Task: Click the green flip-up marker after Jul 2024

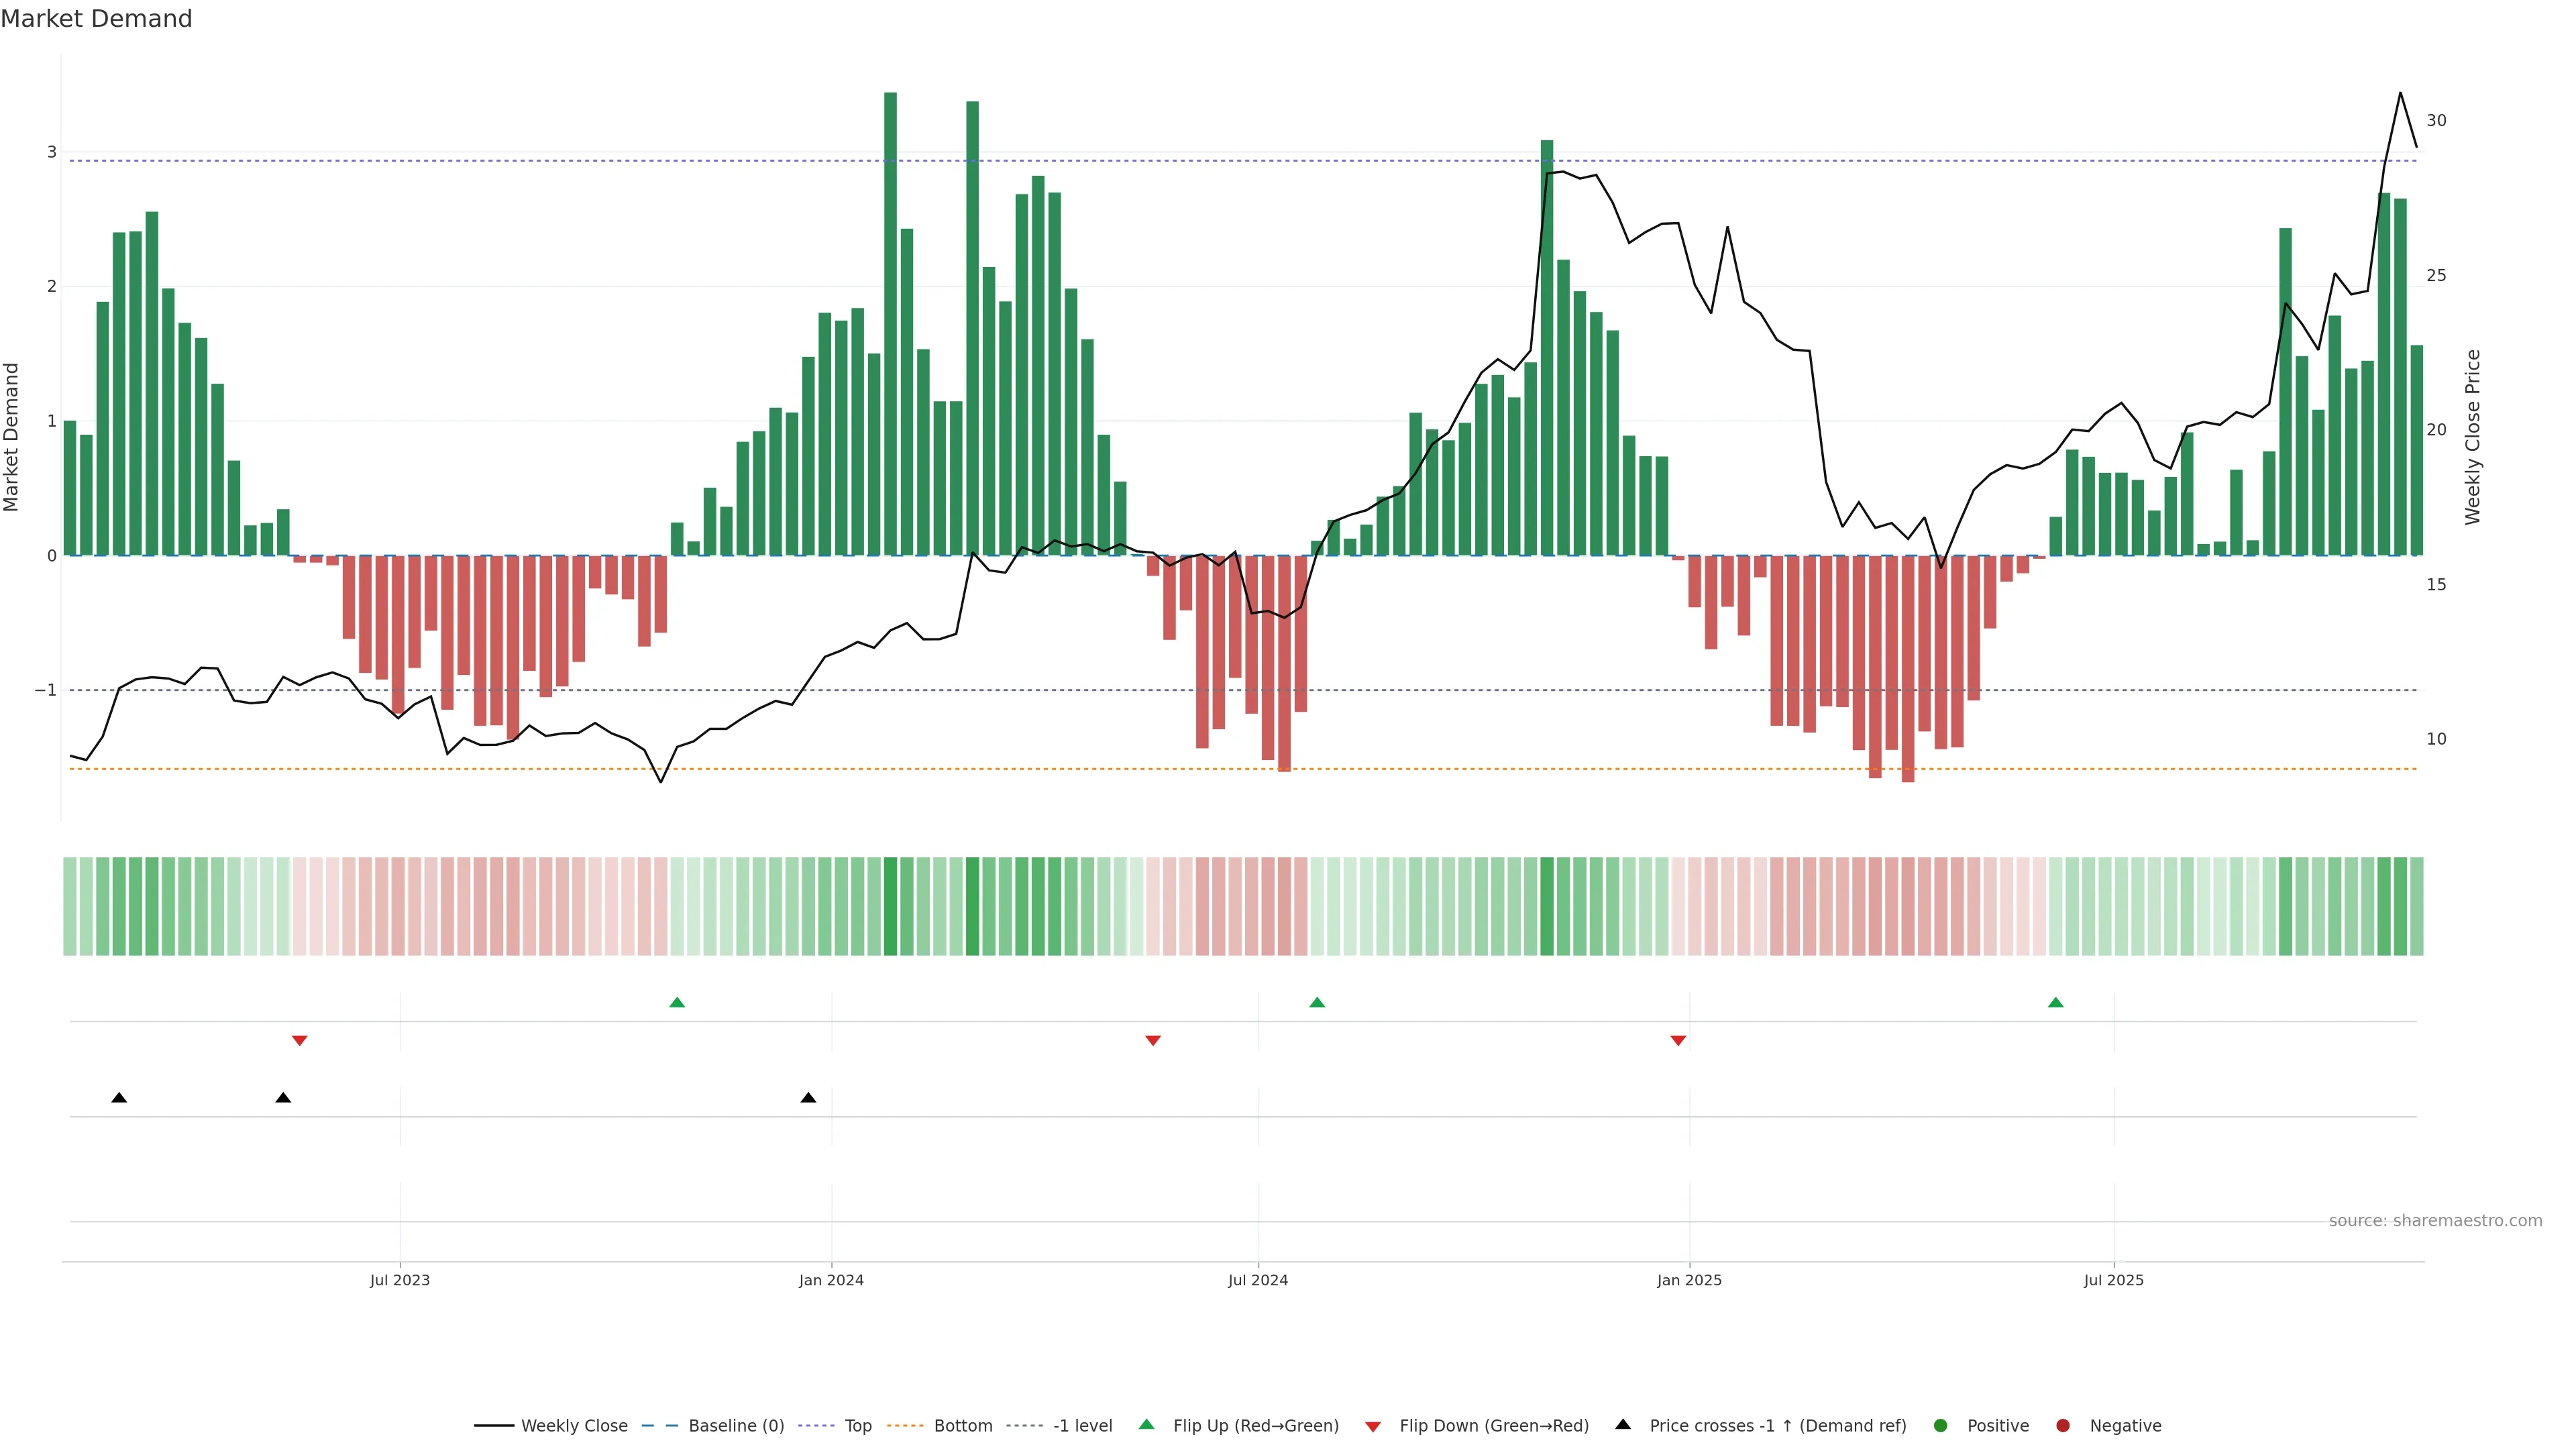Action: pyautogui.click(x=1317, y=1002)
